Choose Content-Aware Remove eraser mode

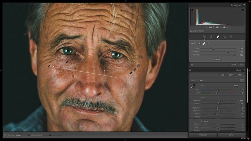pyautogui.click(x=200, y=43)
